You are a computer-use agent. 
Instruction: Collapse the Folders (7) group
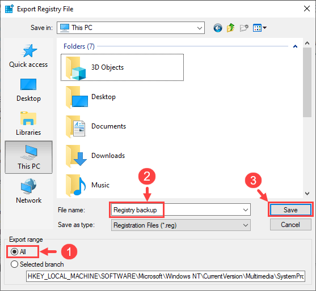point(295,46)
